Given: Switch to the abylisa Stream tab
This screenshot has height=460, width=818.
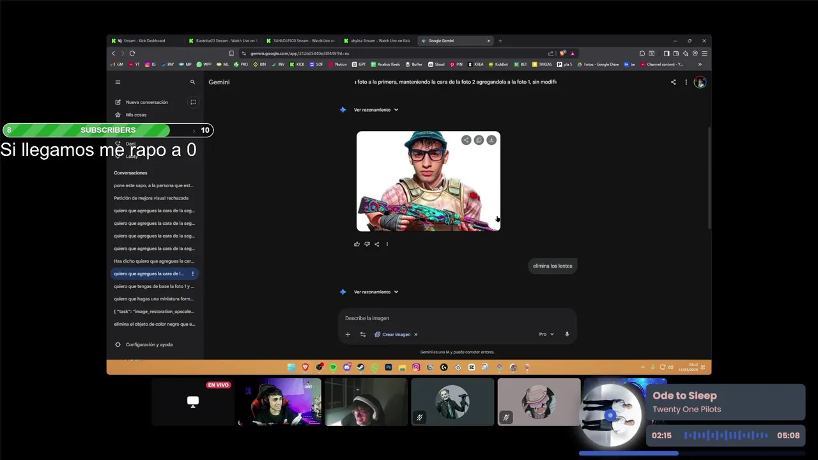Looking at the screenshot, I should click(377, 41).
